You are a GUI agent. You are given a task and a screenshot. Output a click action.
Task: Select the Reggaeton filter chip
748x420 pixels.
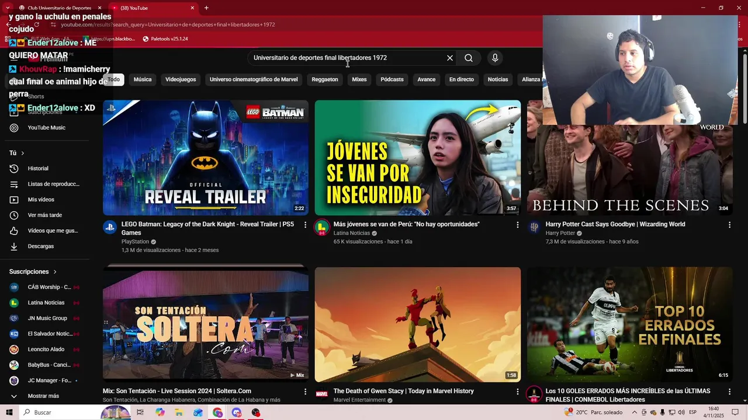pyautogui.click(x=325, y=79)
